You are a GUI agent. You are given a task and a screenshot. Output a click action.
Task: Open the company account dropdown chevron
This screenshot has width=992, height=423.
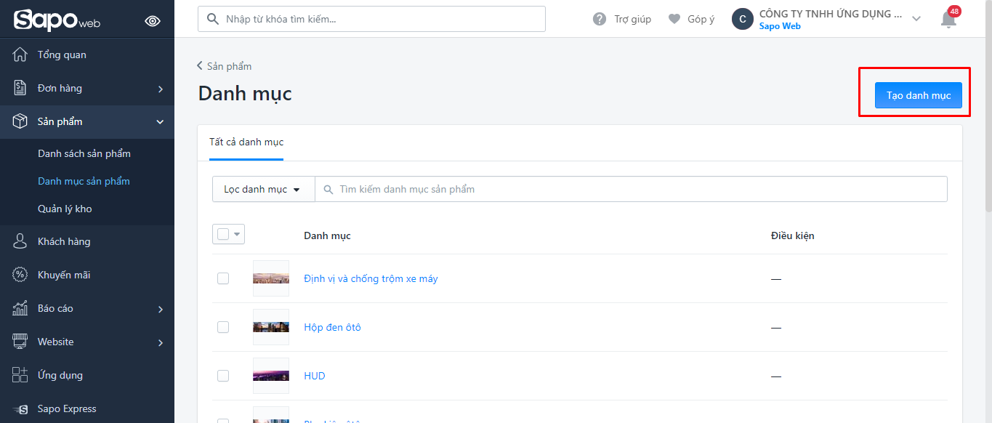point(916,19)
